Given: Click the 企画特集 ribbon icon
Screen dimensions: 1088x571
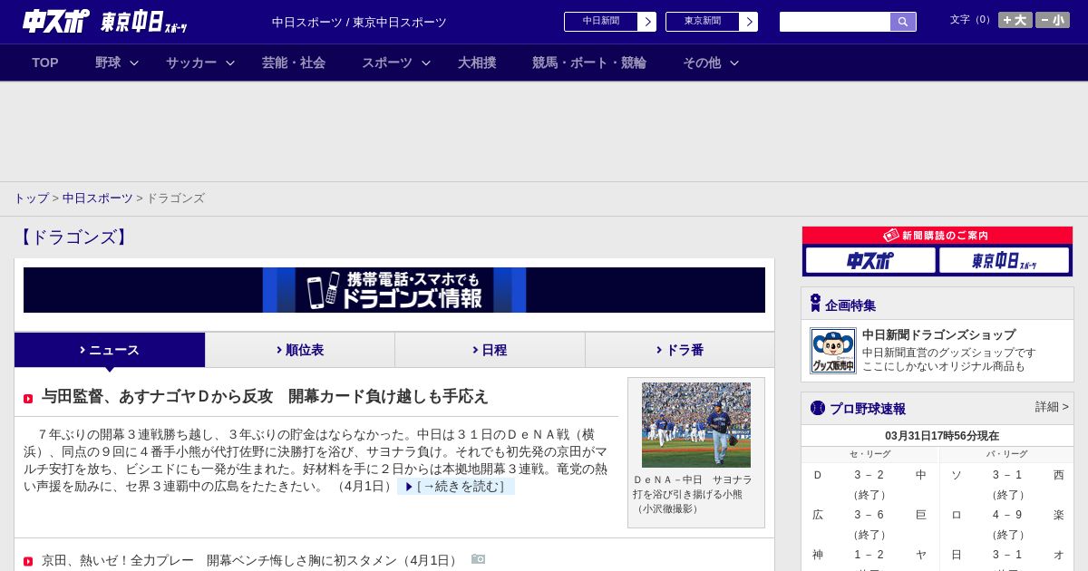Looking at the screenshot, I should pyautogui.click(x=815, y=304).
